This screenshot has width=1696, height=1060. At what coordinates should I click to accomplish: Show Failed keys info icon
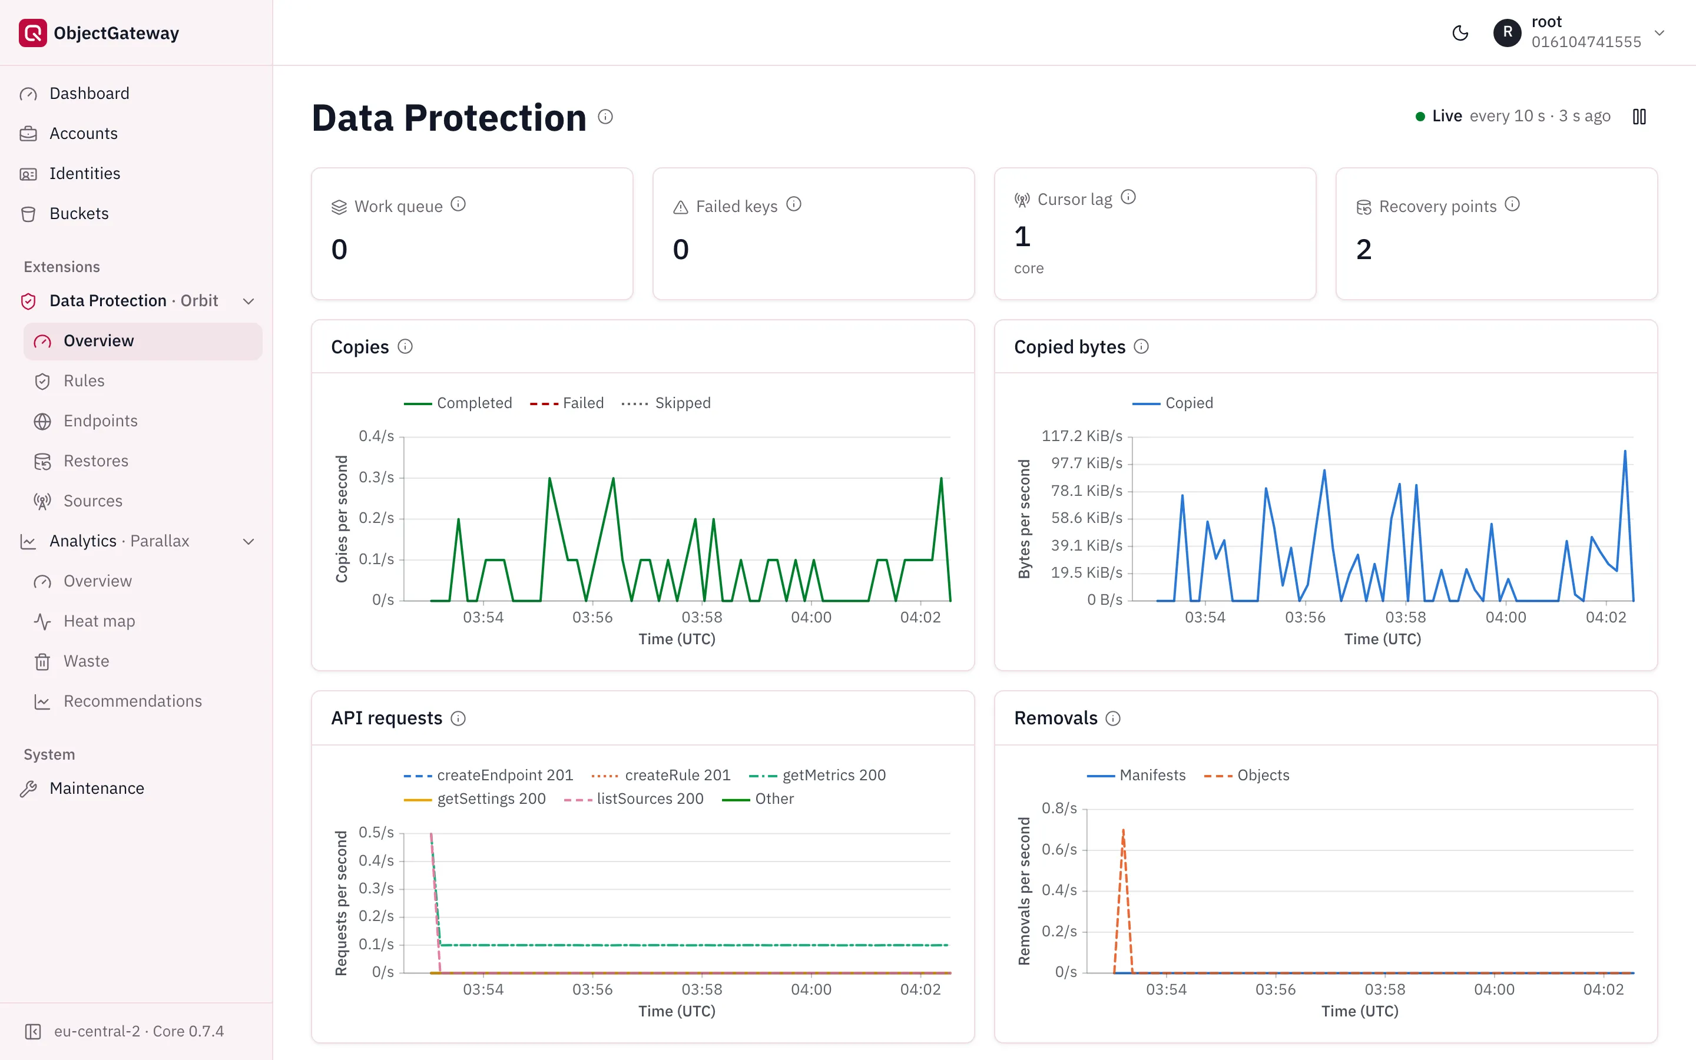click(793, 204)
